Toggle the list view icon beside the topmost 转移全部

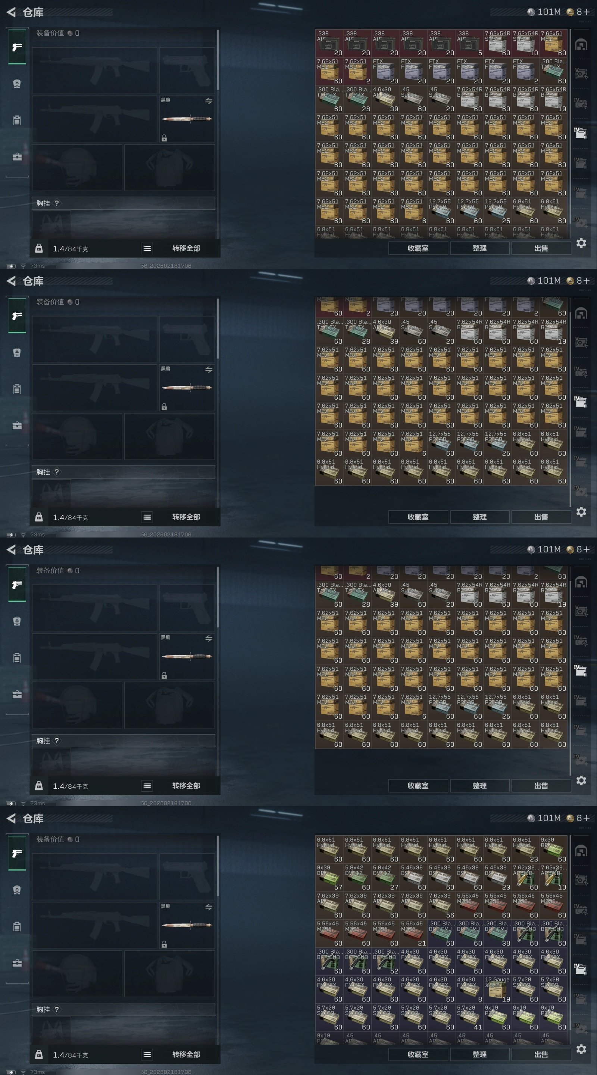coord(147,249)
